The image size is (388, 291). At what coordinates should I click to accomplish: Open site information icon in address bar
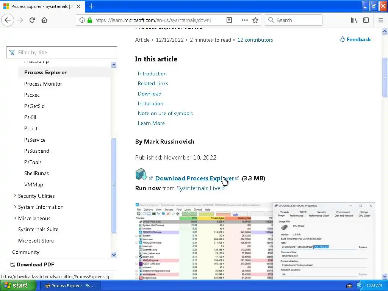pos(82,20)
